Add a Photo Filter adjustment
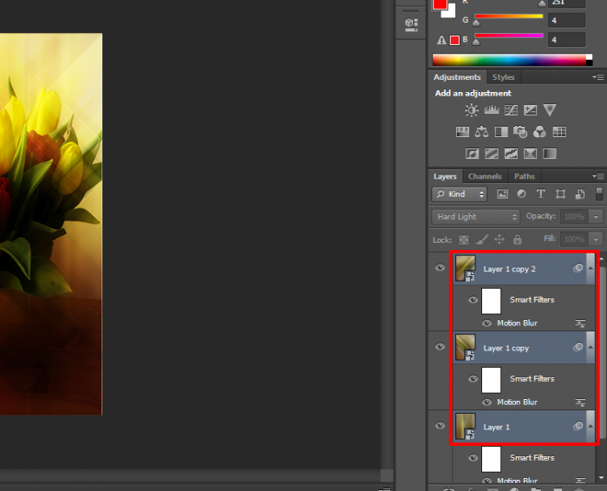607x491 pixels. [x=520, y=132]
